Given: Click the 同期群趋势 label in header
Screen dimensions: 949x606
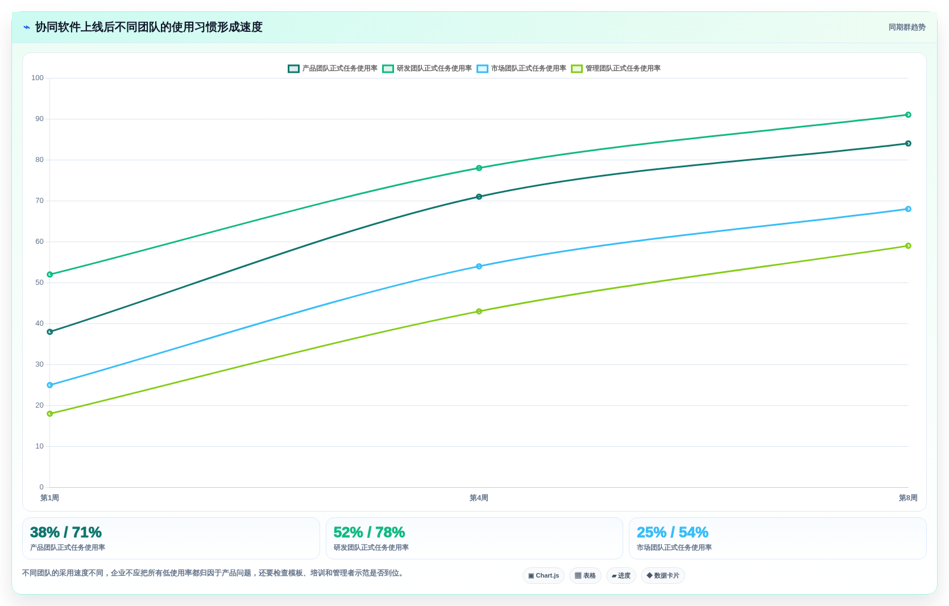Looking at the screenshot, I should pyautogui.click(x=907, y=27).
